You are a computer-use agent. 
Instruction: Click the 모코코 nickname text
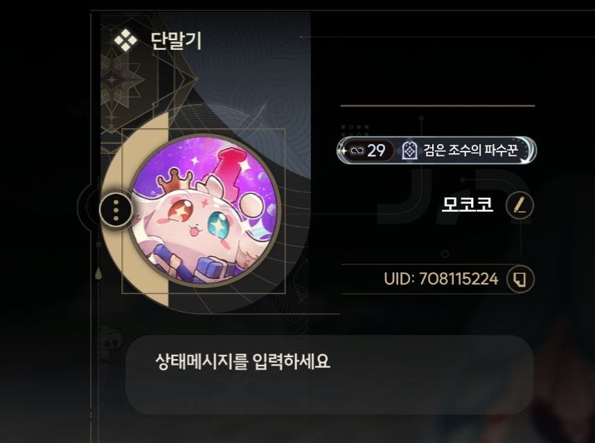coord(468,205)
